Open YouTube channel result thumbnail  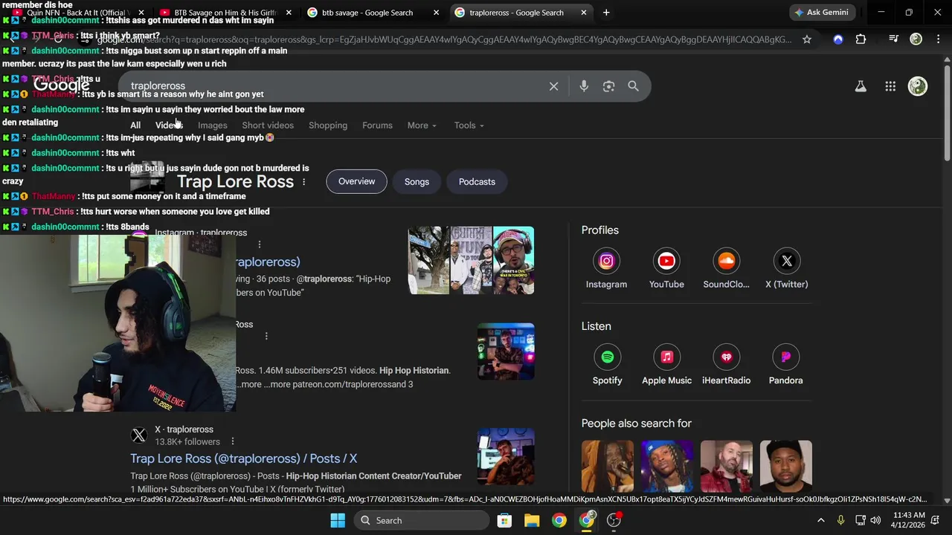click(x=506, y=351)
